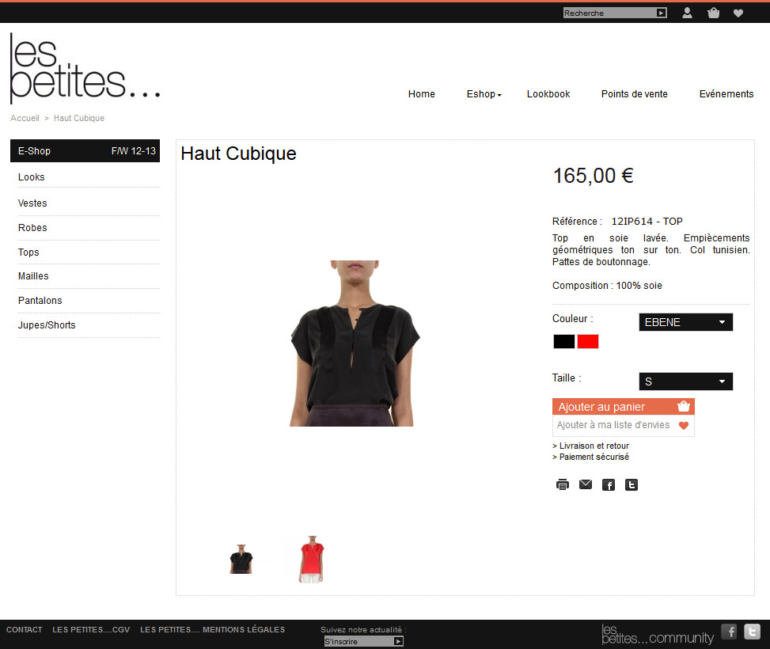Add item via Ajouter à ma liste d'envies
Image resolution: width=770 pixels, height=649 pixels.
(623, 426)
